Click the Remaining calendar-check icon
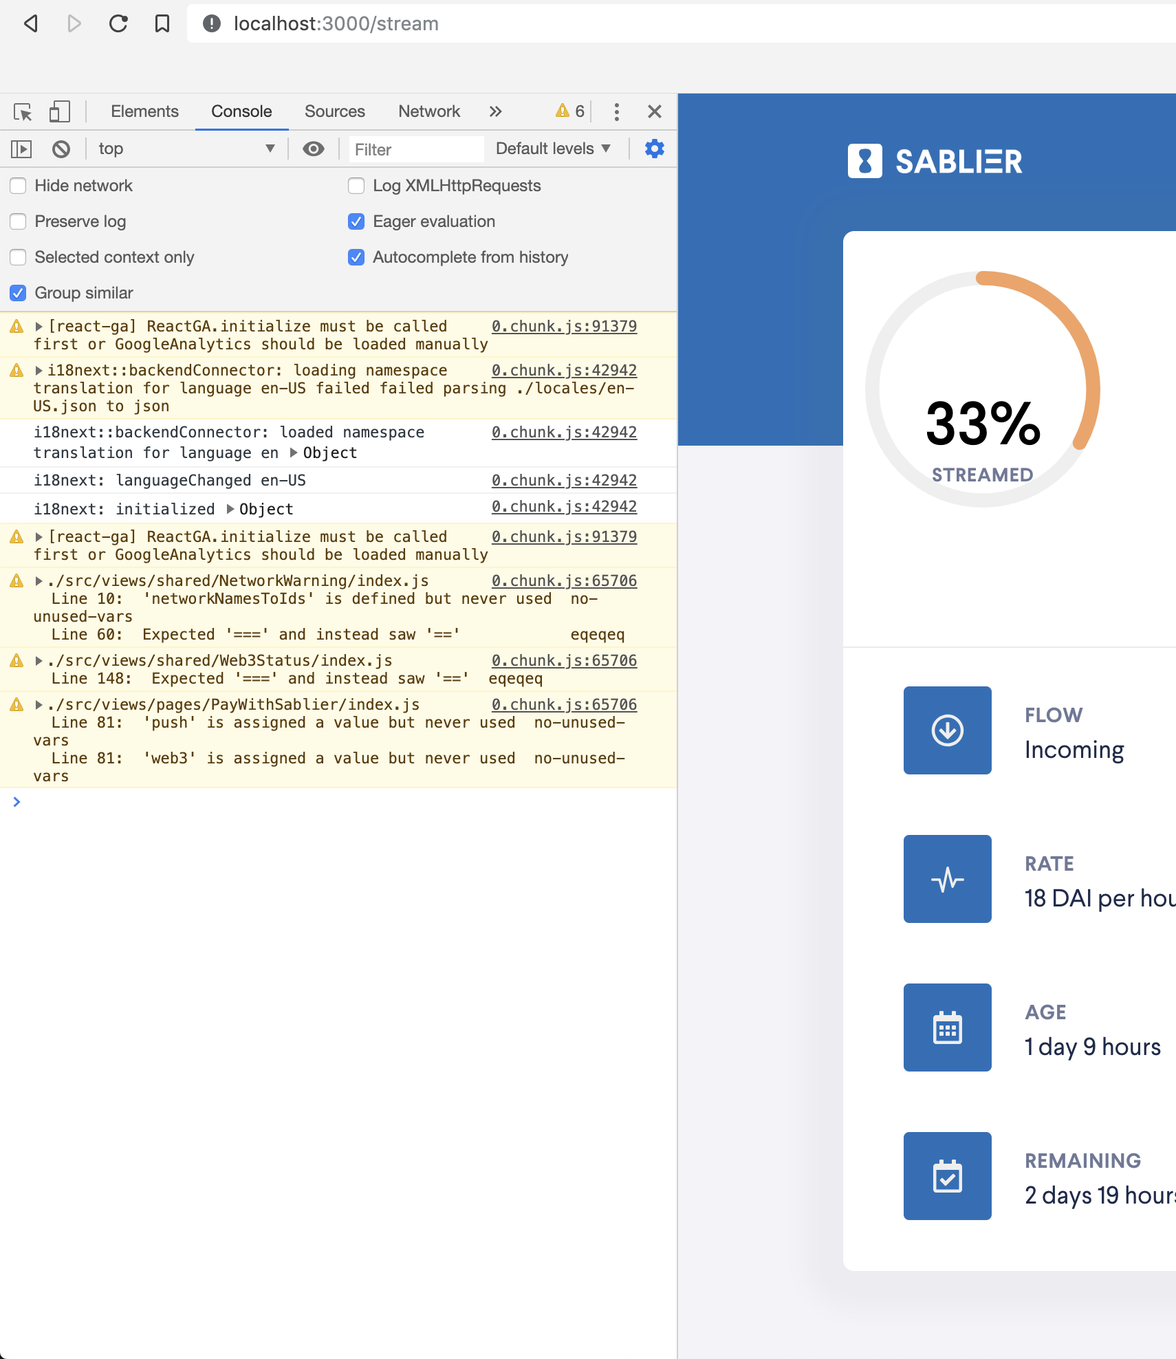The image size is (1176, 1359). point(948,1176)
